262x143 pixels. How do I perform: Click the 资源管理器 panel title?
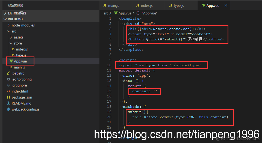(15, 5)
